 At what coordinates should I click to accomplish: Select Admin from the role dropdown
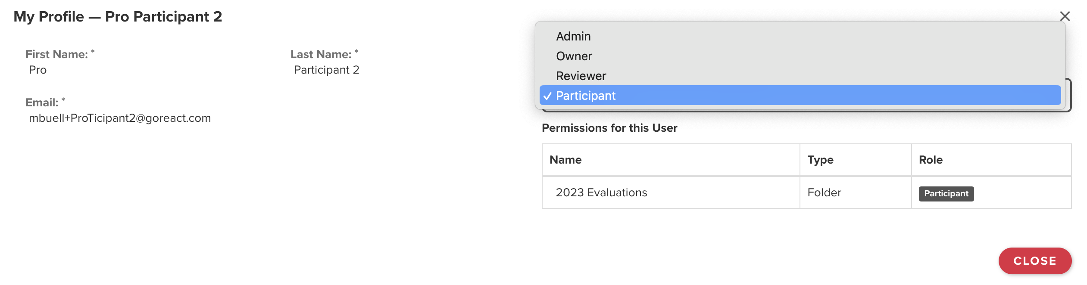click(x=800, y=36)
